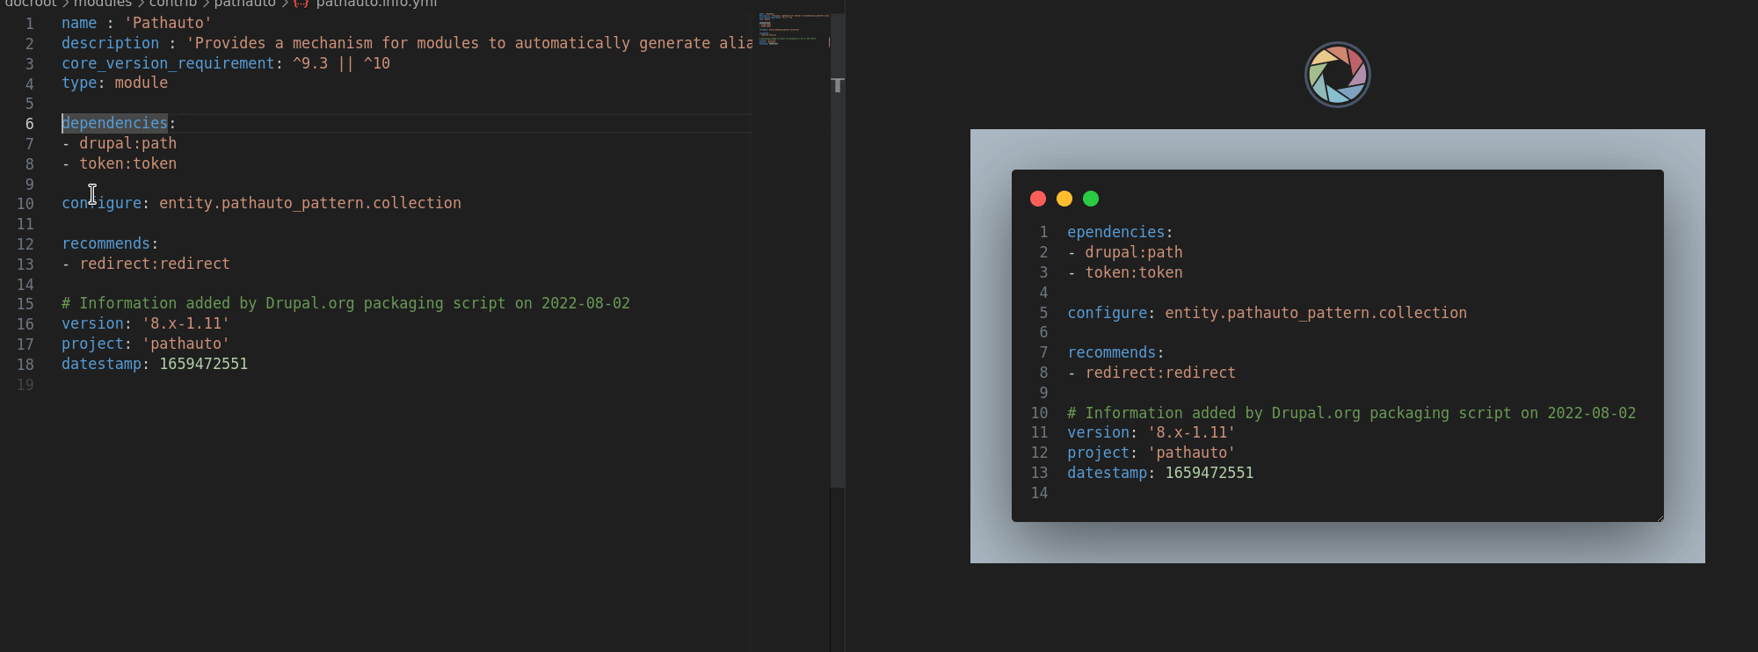The width and height of the screenshot is (1758, 652).
Task: Click the Drupal.org packaging comment in editor
Action: [345, 303]
